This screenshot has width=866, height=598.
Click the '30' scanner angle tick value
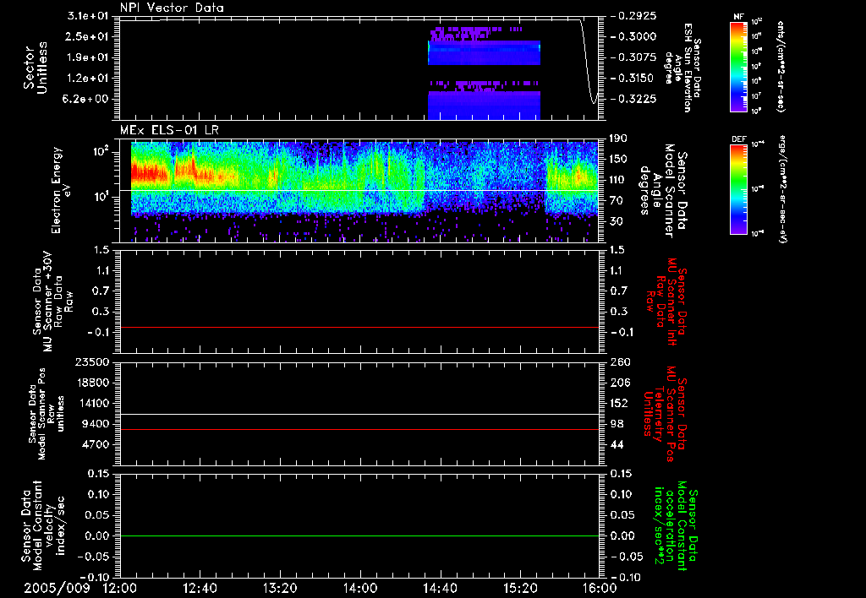(616, 222)
